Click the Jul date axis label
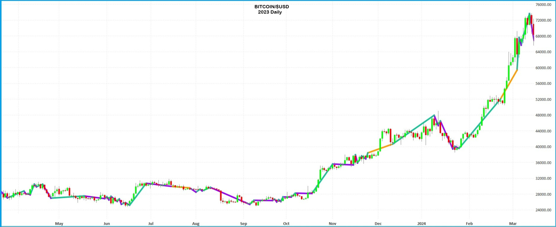Image resolution: width=556 pixels, height=227 pixels. tap(151, 224)
